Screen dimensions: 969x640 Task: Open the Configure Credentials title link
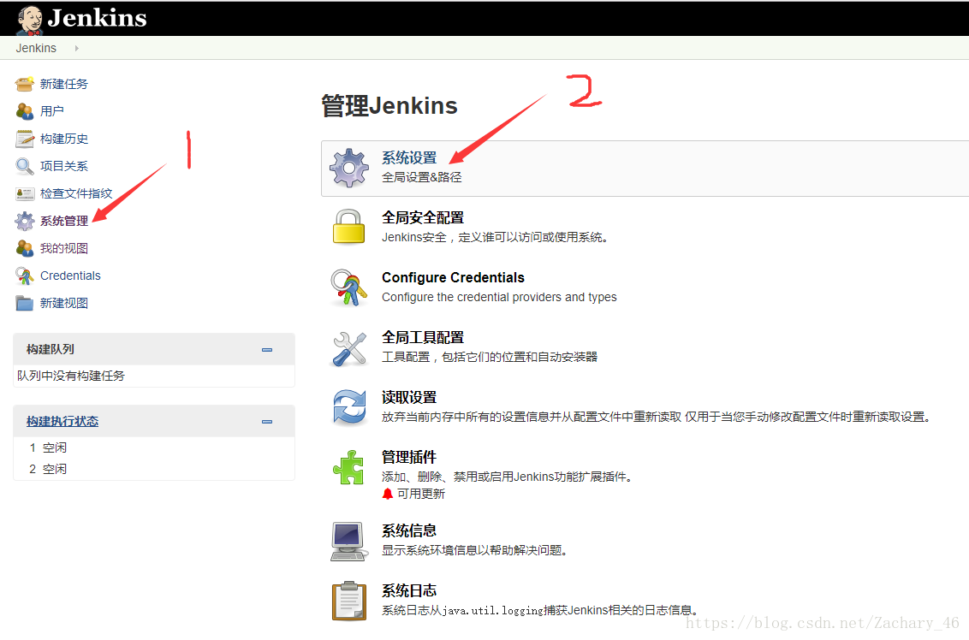453,278
